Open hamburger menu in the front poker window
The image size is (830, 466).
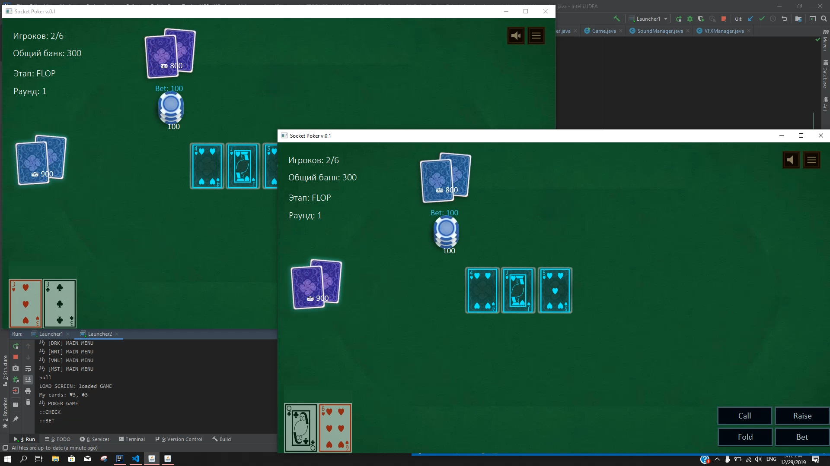tap(811, 160)
